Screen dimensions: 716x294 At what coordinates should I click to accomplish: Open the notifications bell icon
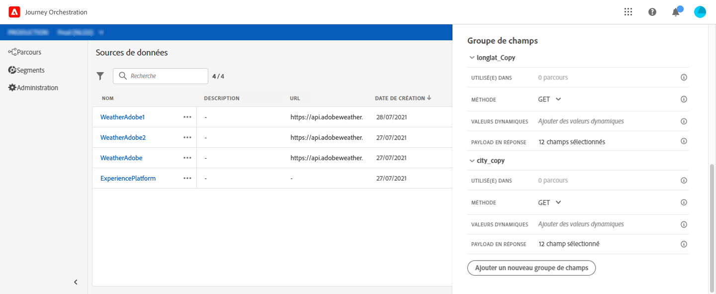point(676,12)
